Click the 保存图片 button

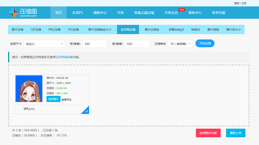(53, 99)
